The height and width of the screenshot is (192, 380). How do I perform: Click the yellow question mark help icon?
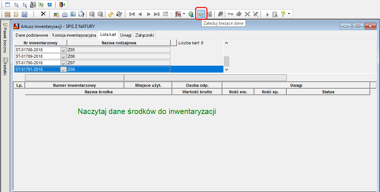pyautogui.click(x=283, y=14)
